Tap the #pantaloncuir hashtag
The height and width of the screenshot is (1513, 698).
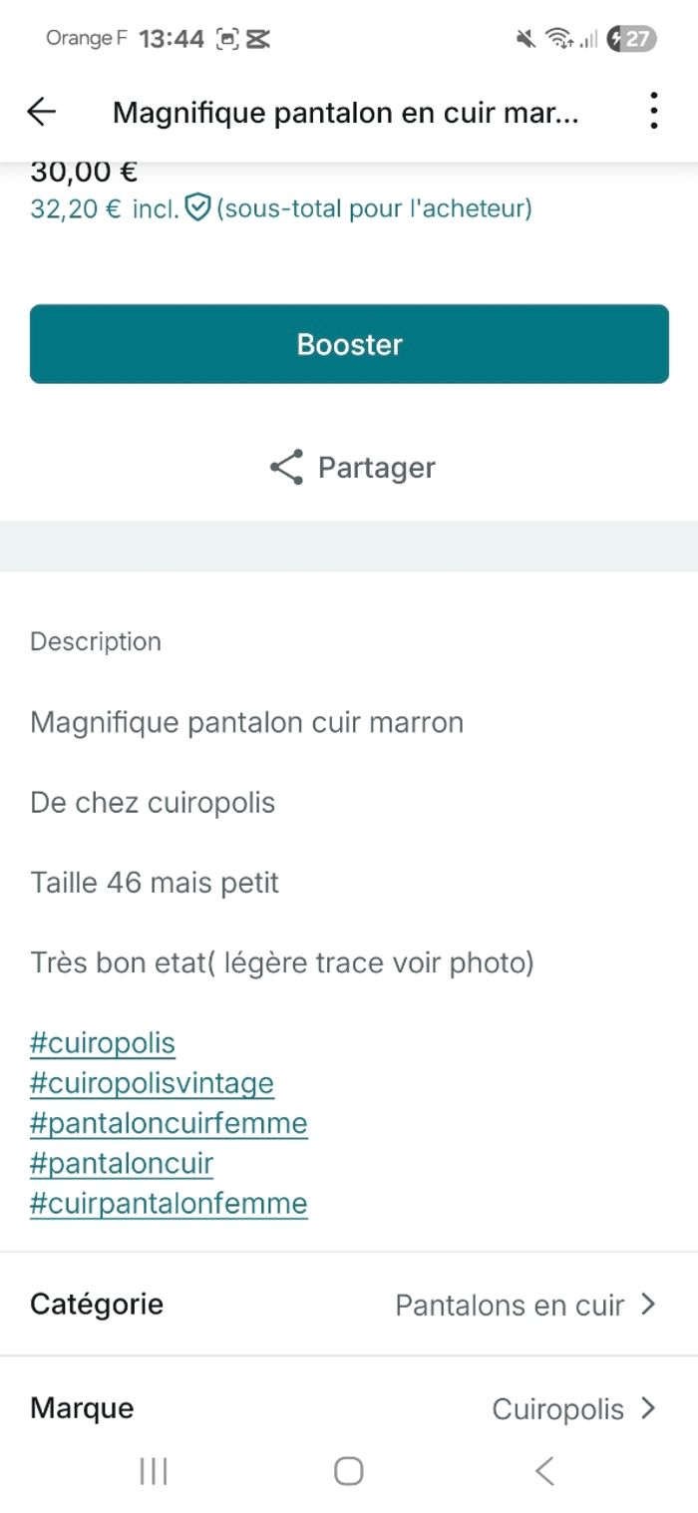122,1163
